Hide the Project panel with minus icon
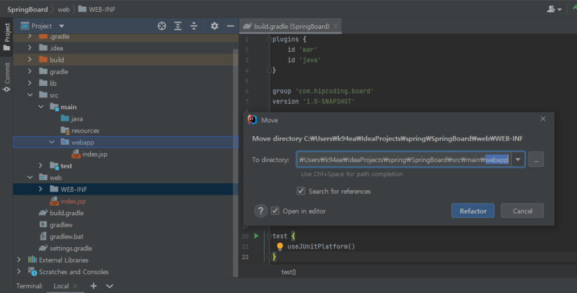 [230, 26]
